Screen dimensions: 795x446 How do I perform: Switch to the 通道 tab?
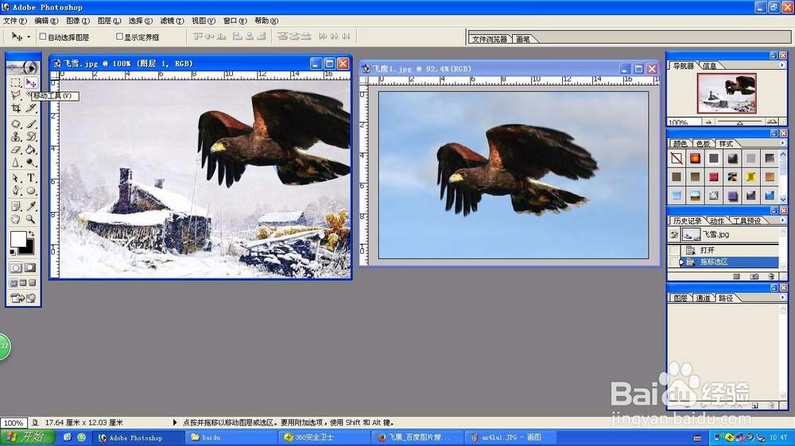point(703,298)
